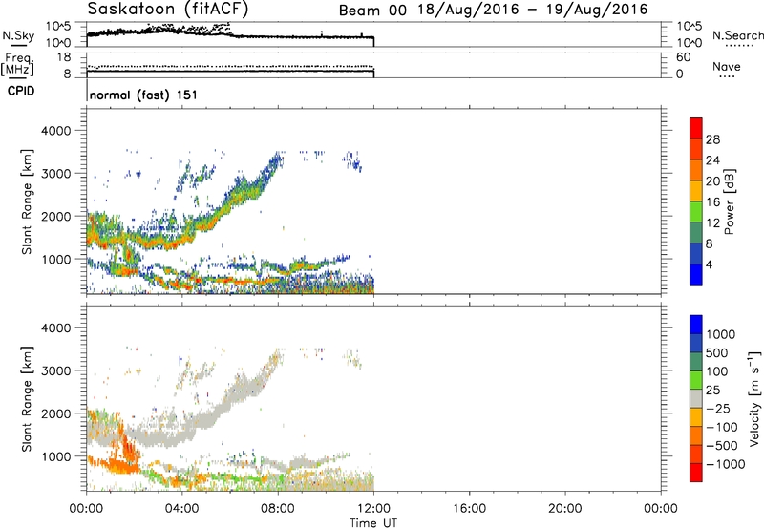Click the Power [dB] color bar
Viewport: 764px width, 529px height.
pyautogui.click(x=696, y=201)
